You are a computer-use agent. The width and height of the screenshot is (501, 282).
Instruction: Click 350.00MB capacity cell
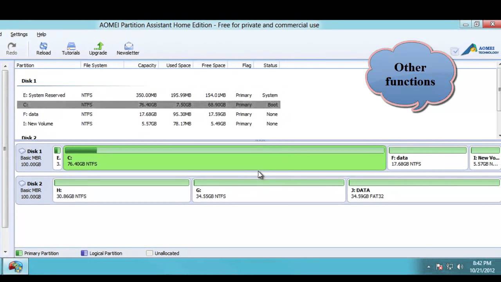[146, 95]
